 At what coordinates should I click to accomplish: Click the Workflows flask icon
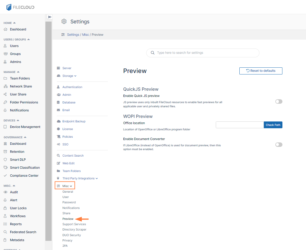pos(5,216)
